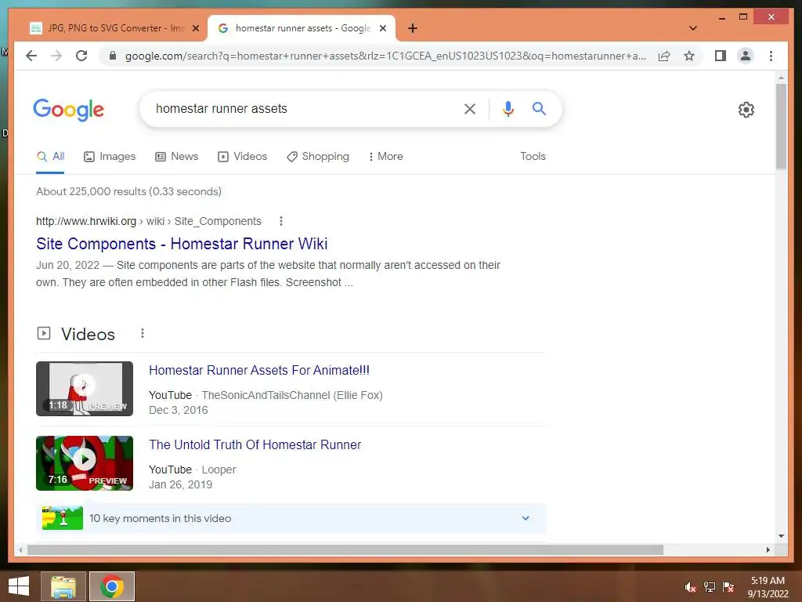Play the 7:16 video thumbnail preview

pos(85,463)
